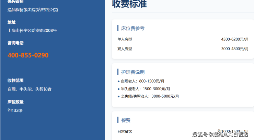Image resolution: width=254 pixels, height=140 pixels.
Task: Click the 4500-6200元/月 price
Action: tap(235, 39)
